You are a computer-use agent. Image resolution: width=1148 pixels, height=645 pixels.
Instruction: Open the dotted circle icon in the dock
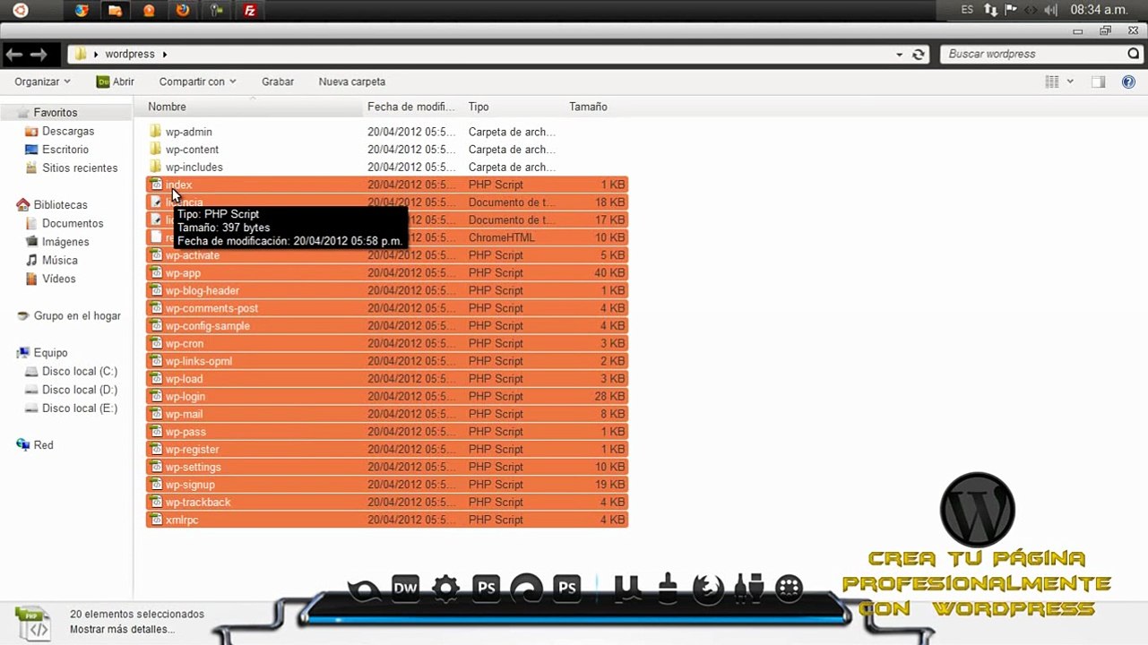click(789, 589)
